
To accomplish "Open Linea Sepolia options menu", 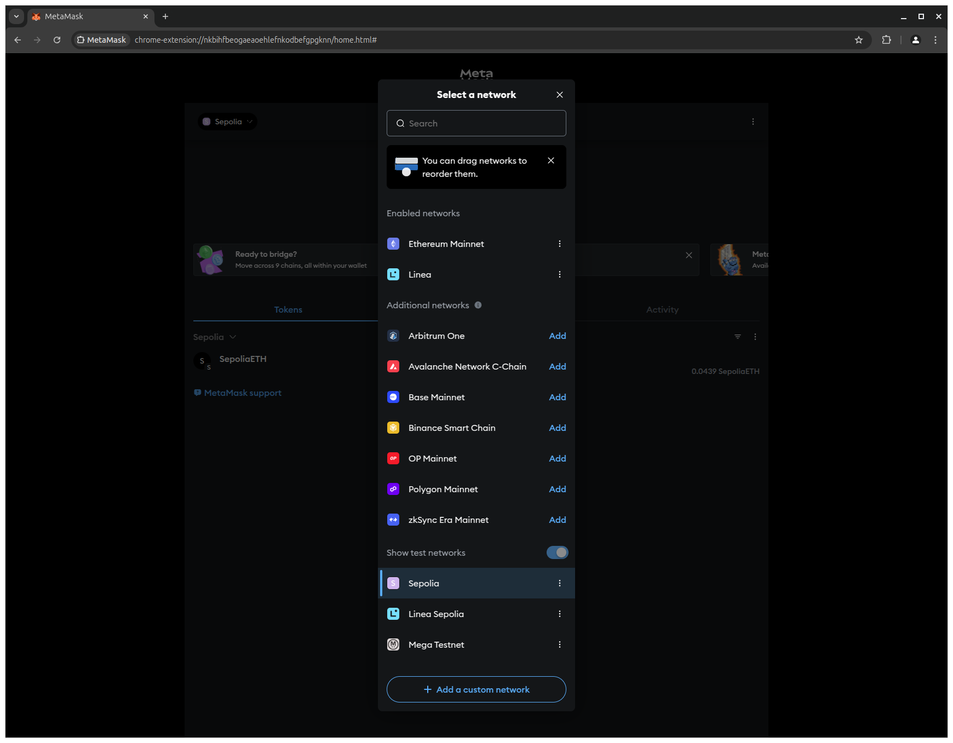I will tap(560, 614).
